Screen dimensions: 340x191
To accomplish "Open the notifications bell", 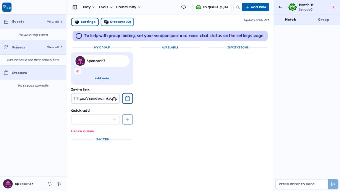I will pyautogui.click(x=50, y=184).
